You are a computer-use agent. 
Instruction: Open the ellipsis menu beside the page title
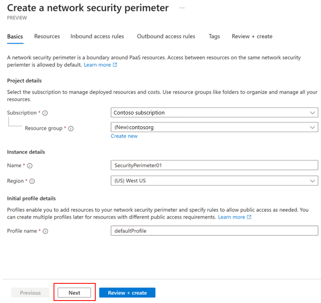tap(182, 8)
